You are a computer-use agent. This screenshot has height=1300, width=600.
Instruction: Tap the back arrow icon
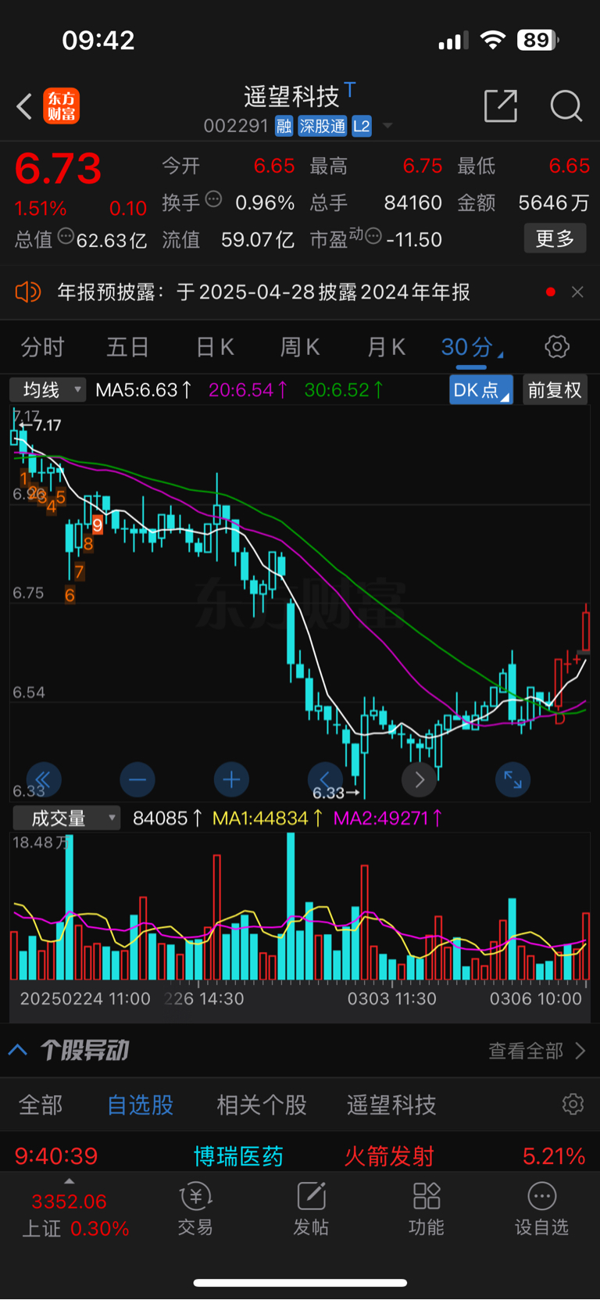pyautogui.click(x=24, y=106)
